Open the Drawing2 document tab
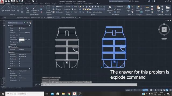Image resolution: width=172 pixels, height=96 pixels. tap(51, 17)
